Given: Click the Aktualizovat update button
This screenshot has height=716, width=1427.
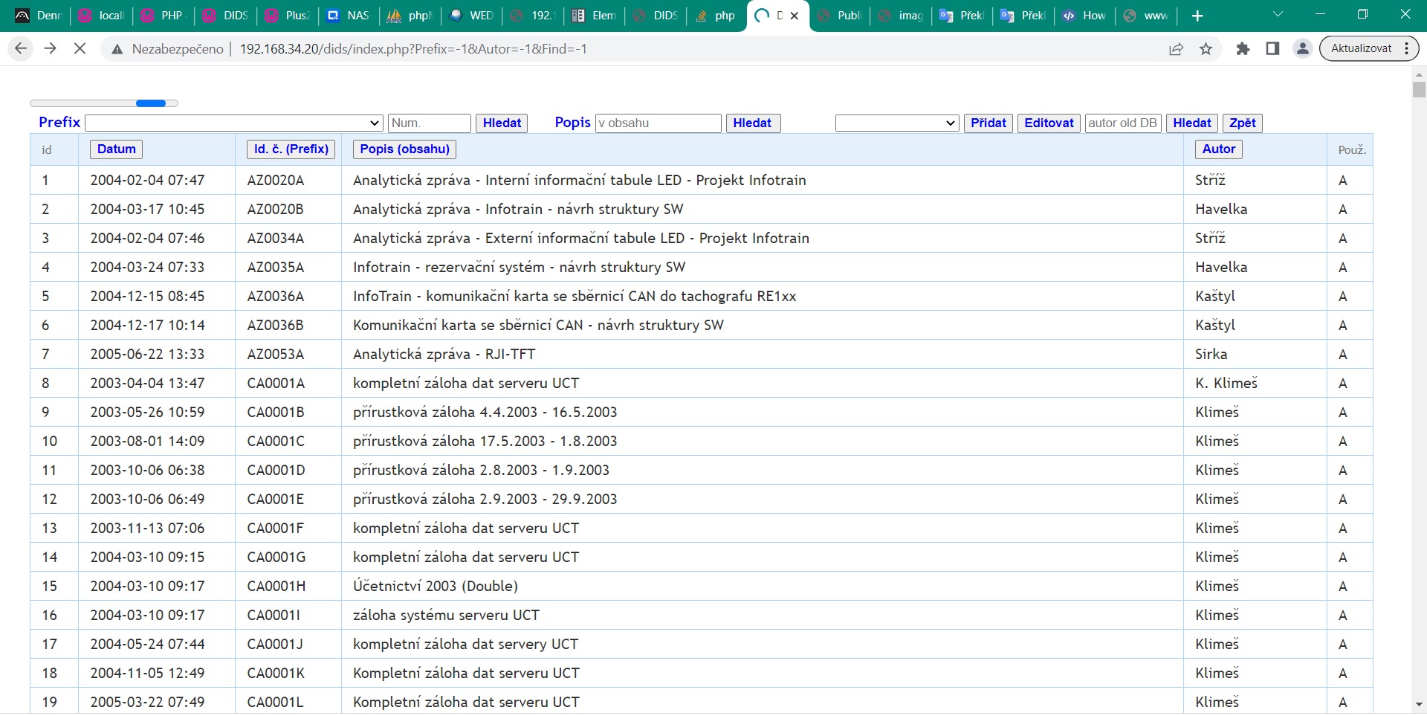Looking at the screenshot, I should point(1361,49).
